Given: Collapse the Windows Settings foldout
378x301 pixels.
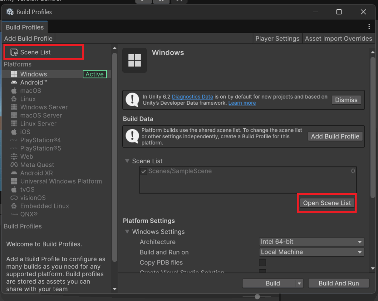Looking at the screenshot, I should click(x=127, y=232).
